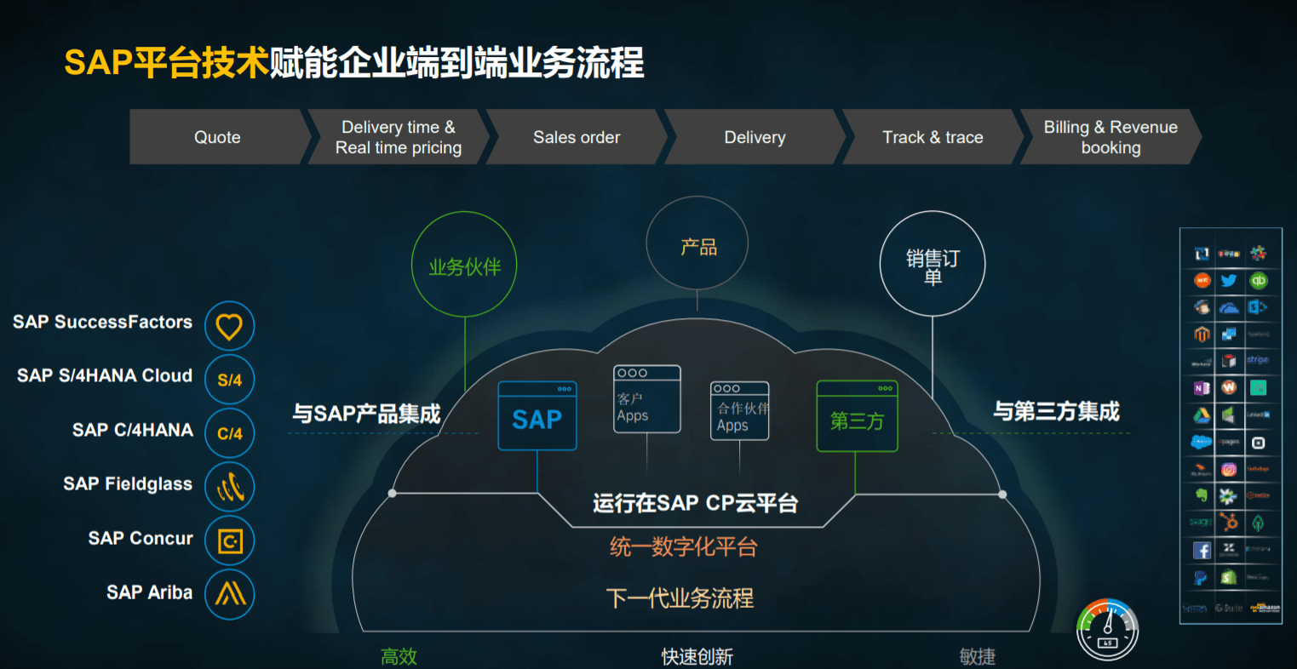Select the 合作伙伴 Apps window icon
The image size is (1297, 669).
[x=740, y=411]
